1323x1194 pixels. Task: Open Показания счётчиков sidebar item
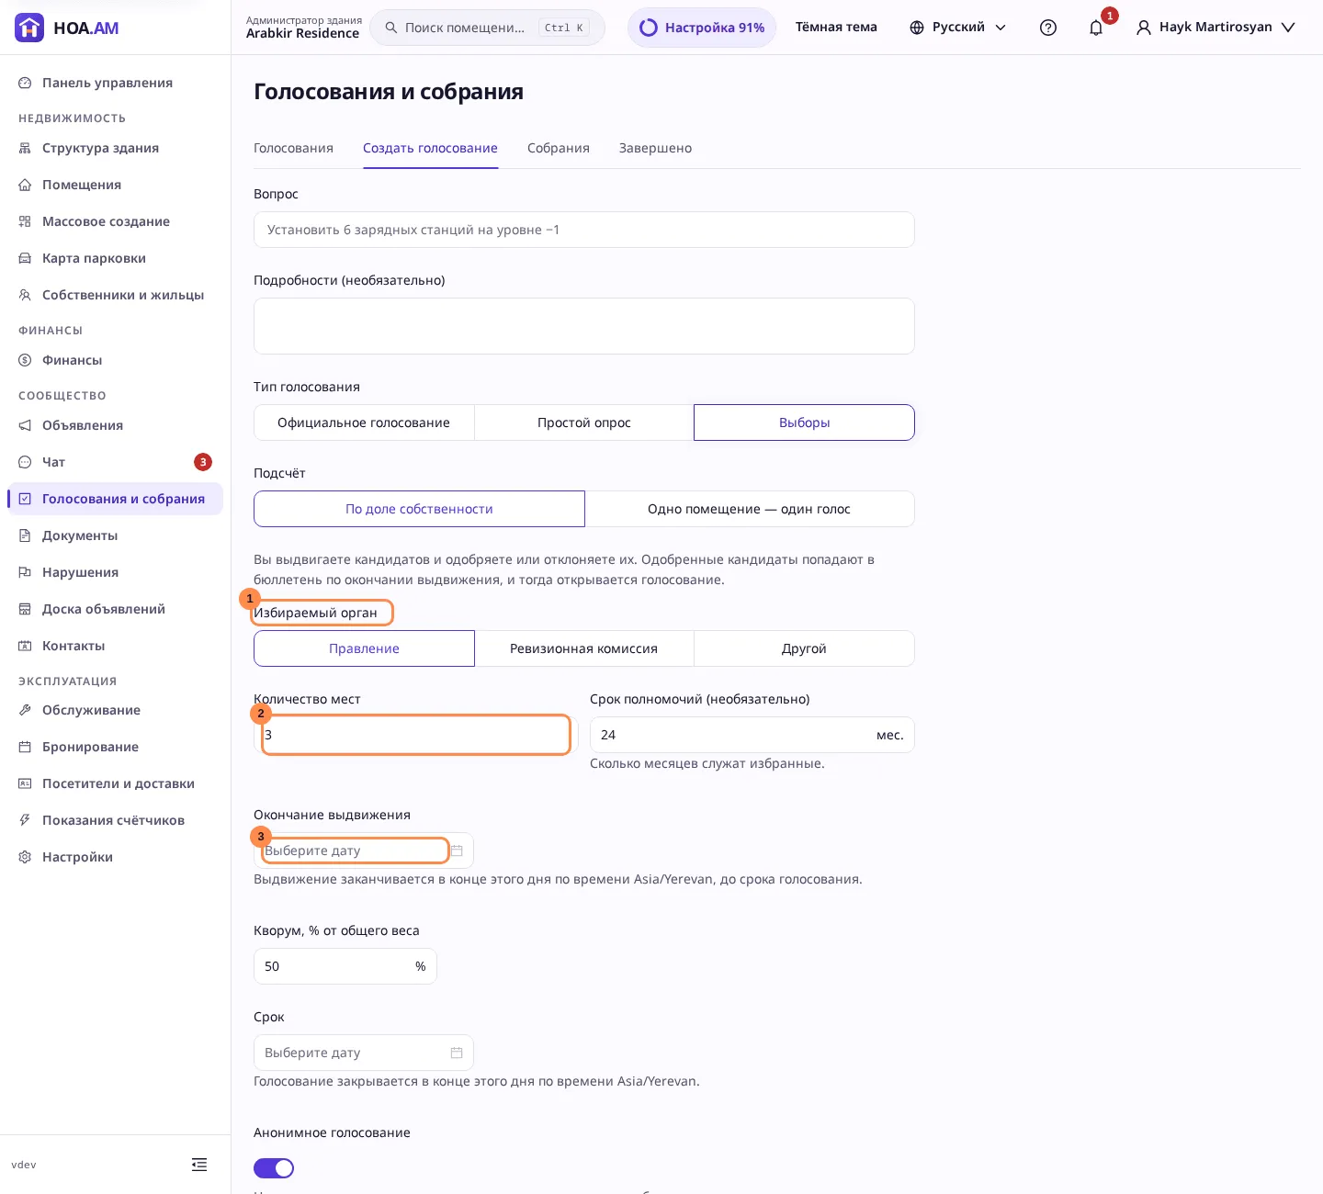coord(115,820)
